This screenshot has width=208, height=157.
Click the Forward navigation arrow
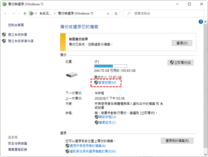click(x=13, y=14)
